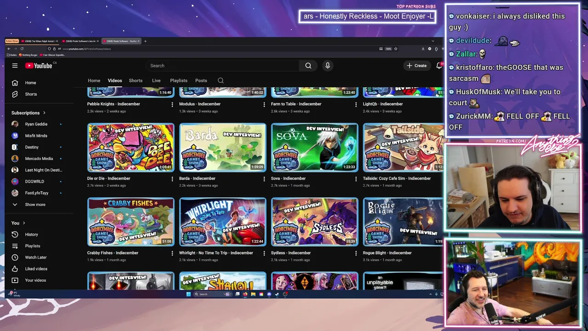Select the channel Videos tab
This screenshot has width=588, height=331.
point(115,80)
